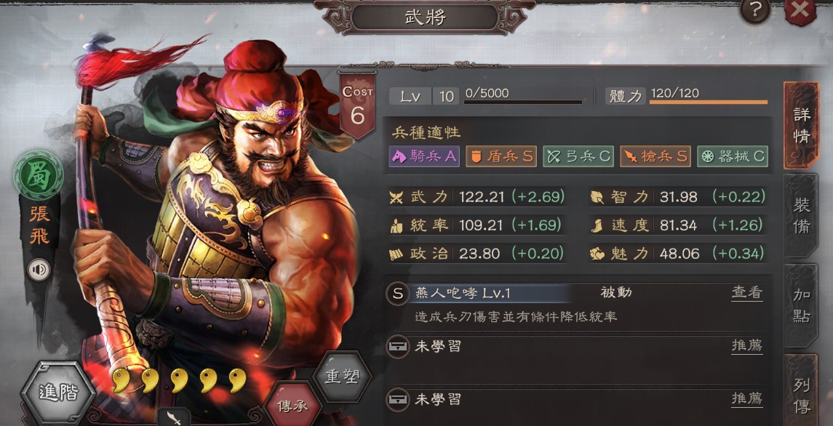Select the 盾兵 S troop aptitude badge
833x426 pixels.
tap(501, 156)
